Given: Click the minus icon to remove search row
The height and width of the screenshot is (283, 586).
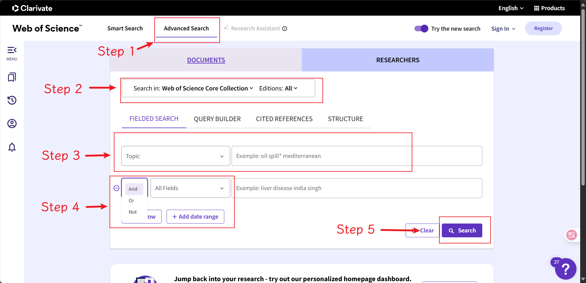Looking at the screenshot, I should 116,188.
